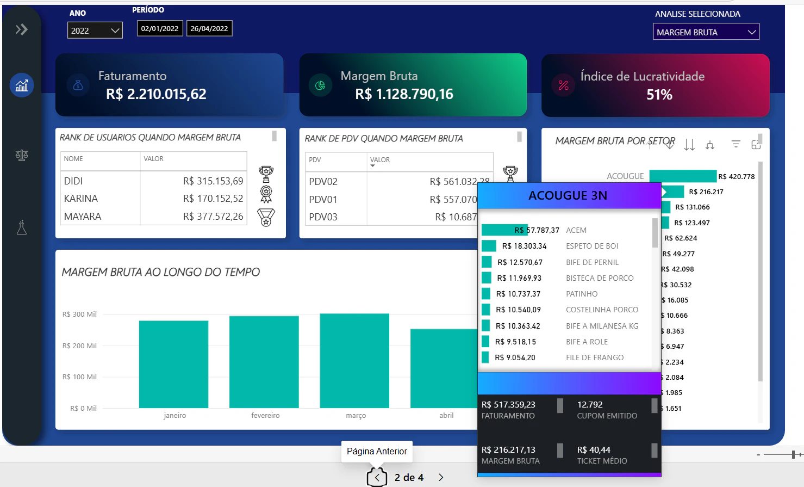Click the pie chart icon on Margem Bruta card
The height and width of the screenshot is (487, 804).
point(320,85)
